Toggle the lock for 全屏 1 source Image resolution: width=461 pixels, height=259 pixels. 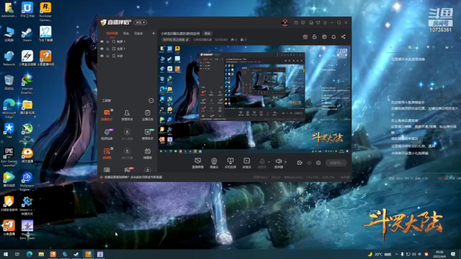(108, 49)
